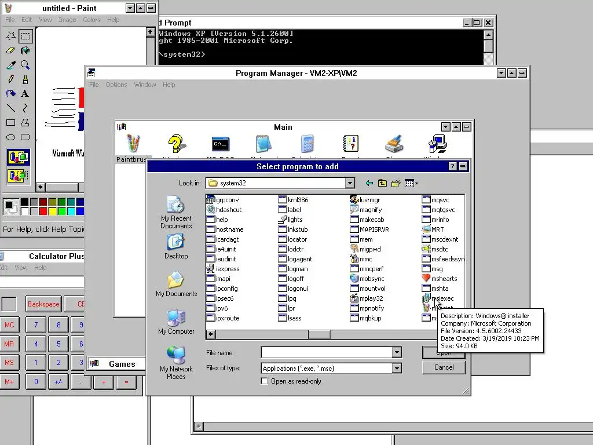Viewport: 593px width, 445px height.
Task: Expand the Look in system32 dropdown
Action: pyautogui.click(x=350, y=183)
